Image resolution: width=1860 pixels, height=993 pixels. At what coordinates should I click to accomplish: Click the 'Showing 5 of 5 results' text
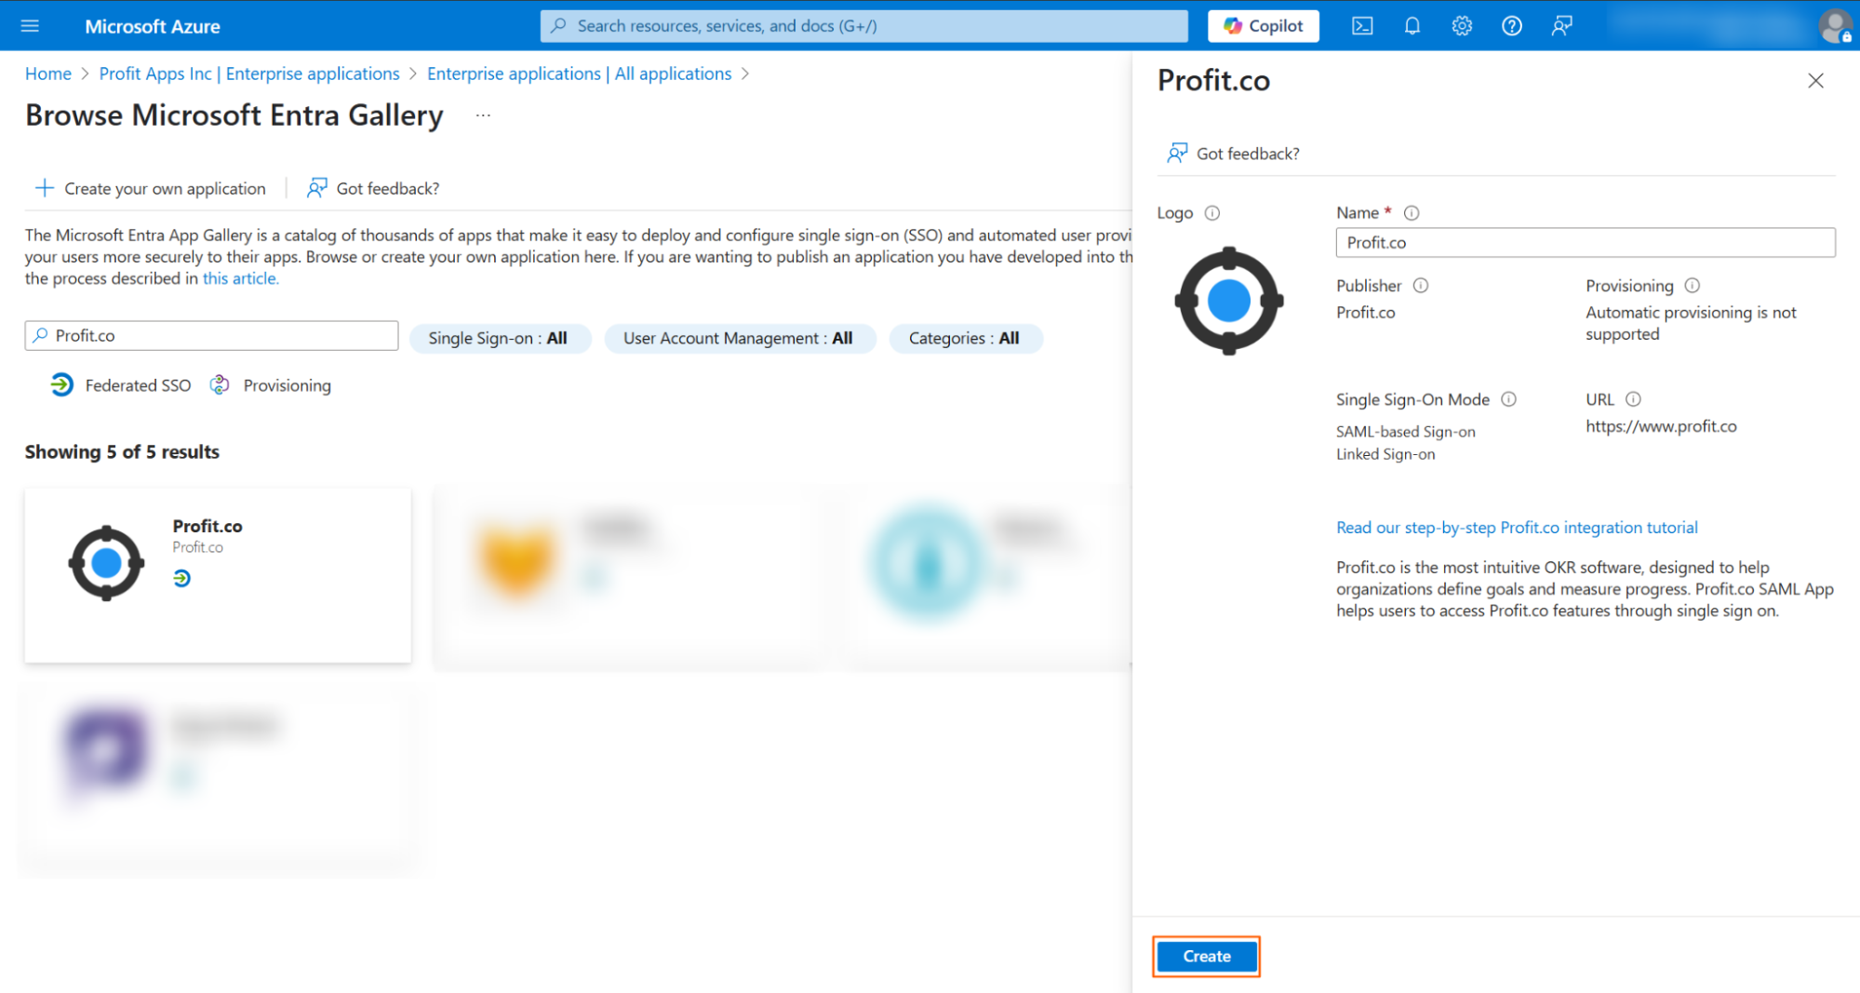point(122,451)
